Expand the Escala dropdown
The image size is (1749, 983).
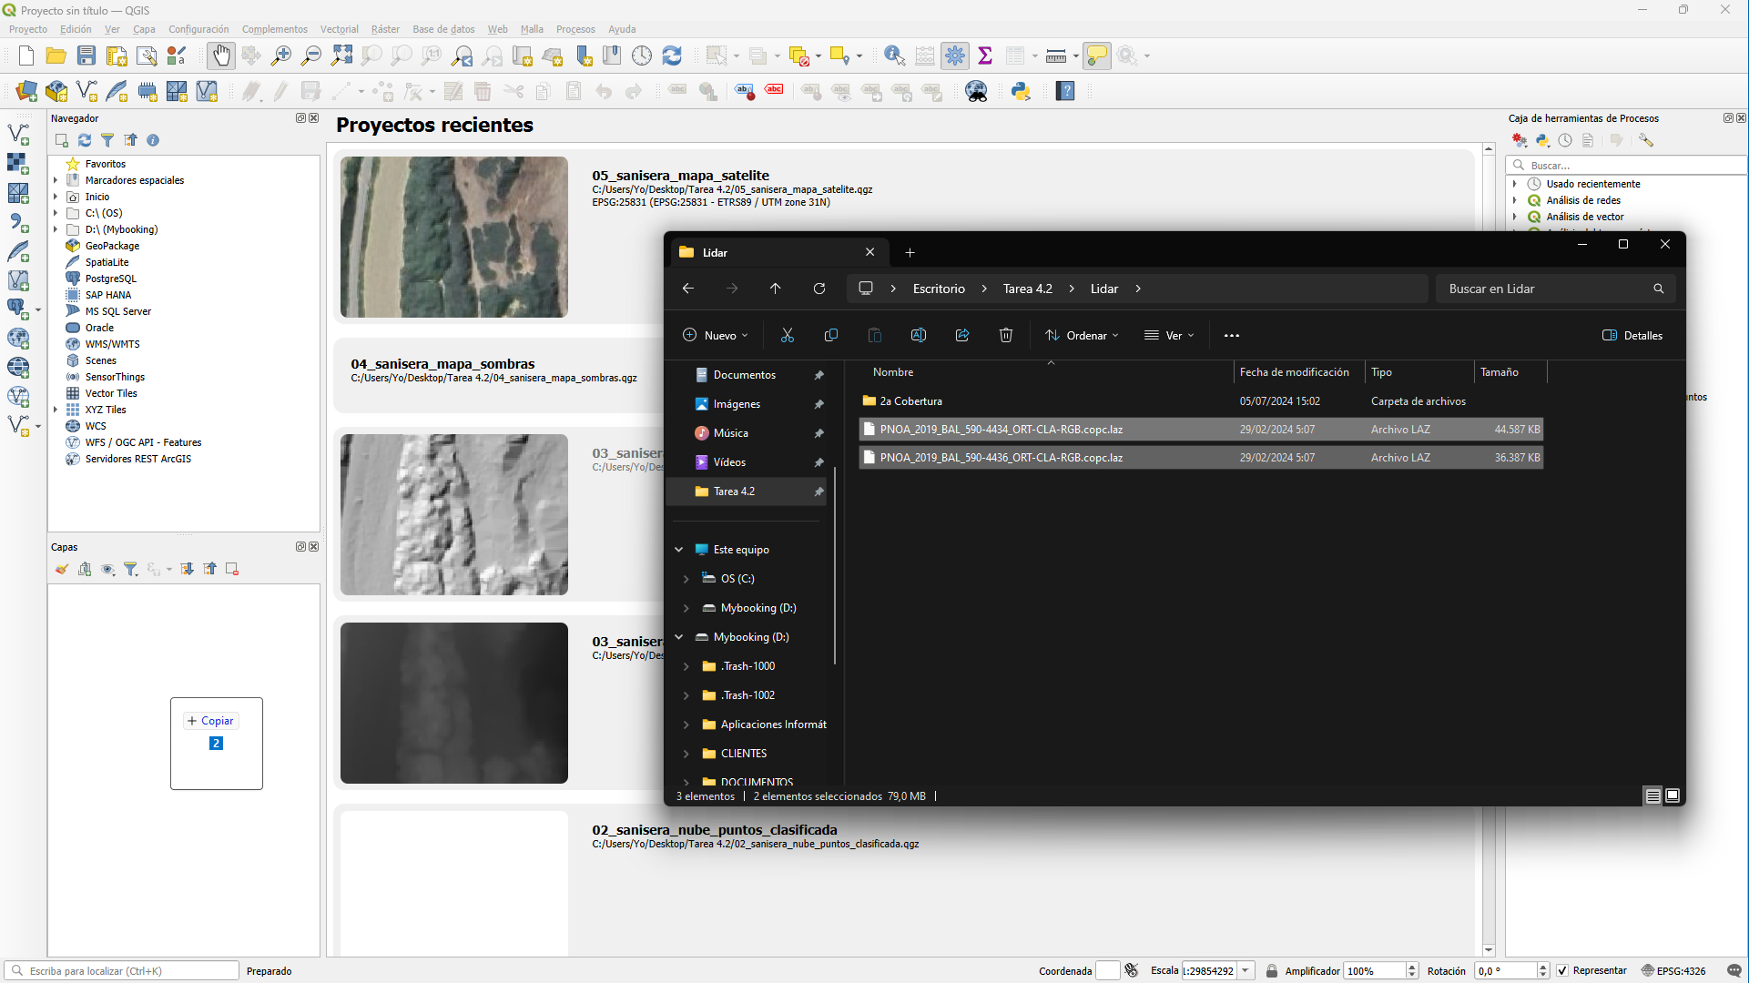1246,971
